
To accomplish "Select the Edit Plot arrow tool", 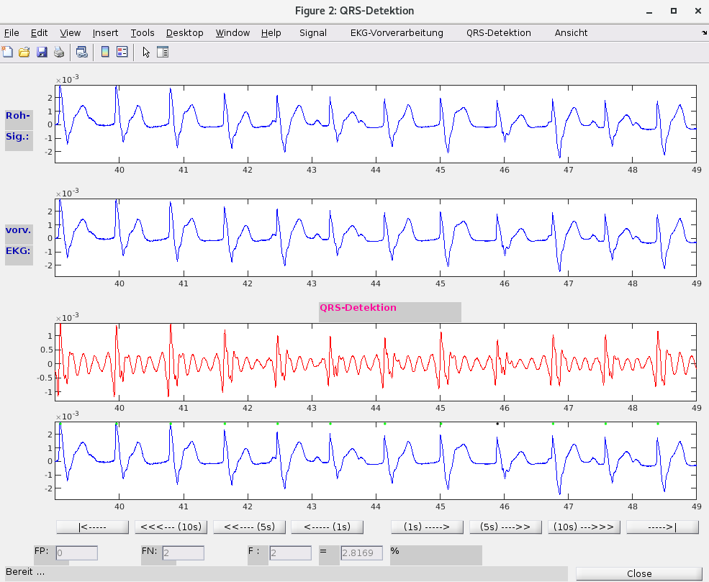I will coord(146,52).
